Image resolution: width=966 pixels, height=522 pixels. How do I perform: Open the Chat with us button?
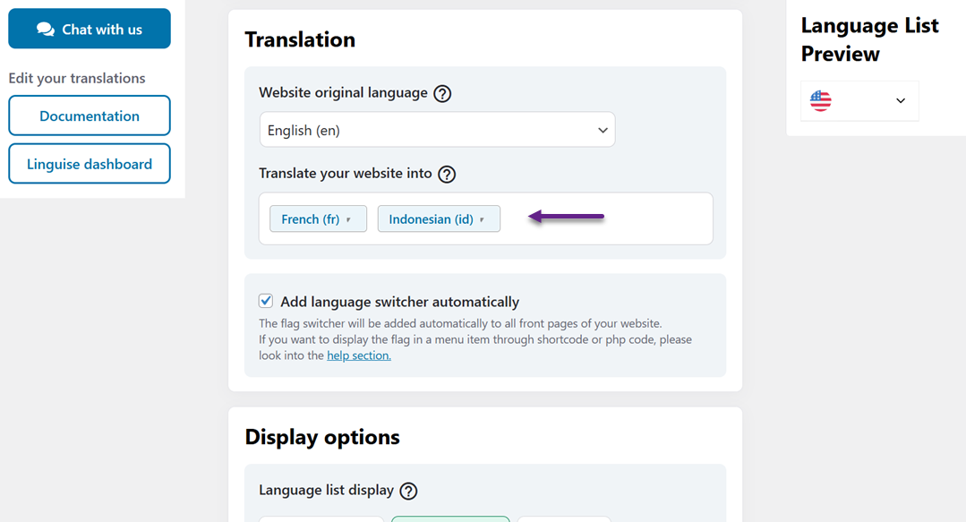tap(90, 29)
